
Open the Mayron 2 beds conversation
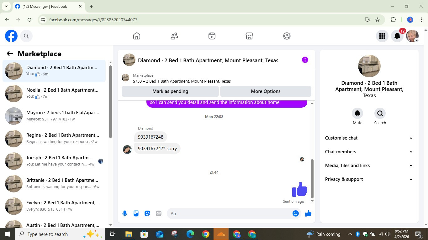coord(54,116)
